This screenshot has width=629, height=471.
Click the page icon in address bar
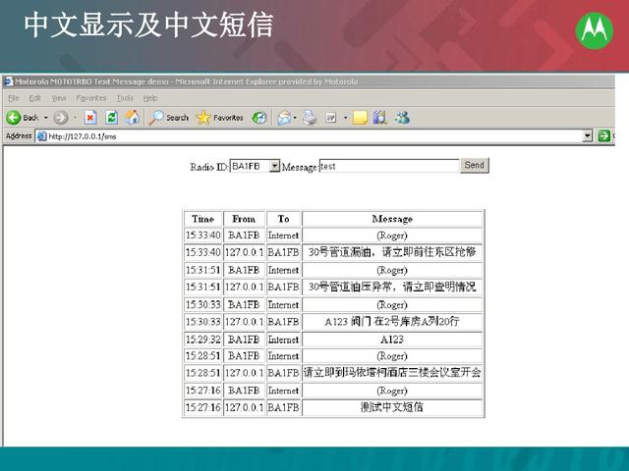41,136
